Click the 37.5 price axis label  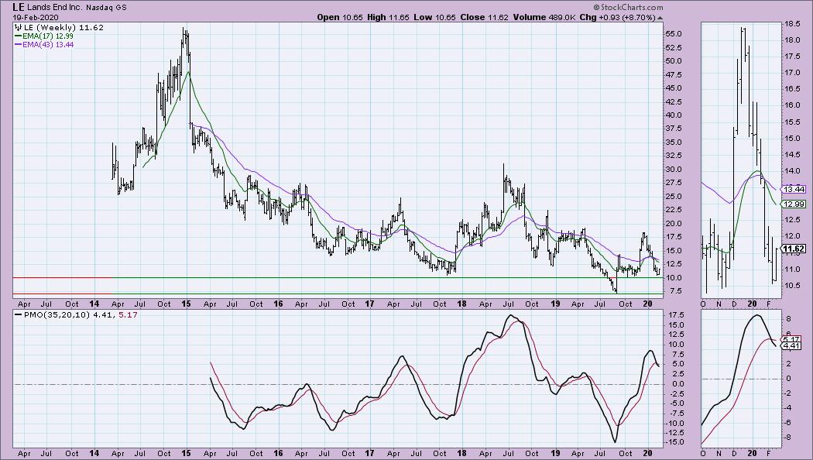(673, 129)
